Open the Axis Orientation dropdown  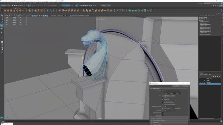[172, 91]
